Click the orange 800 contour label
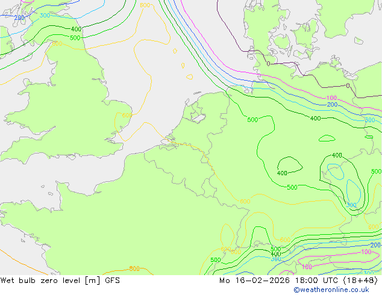This screenshot has width=382, height=295. 134,269
